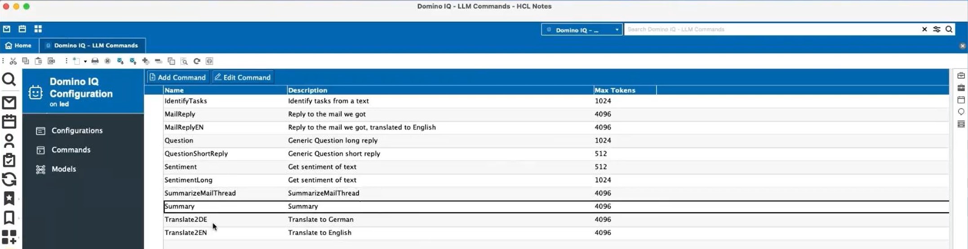Click the Collapse All (minus) toolbar icon
The width and height of the screenshot is (968, 249).
pos(158,61)
